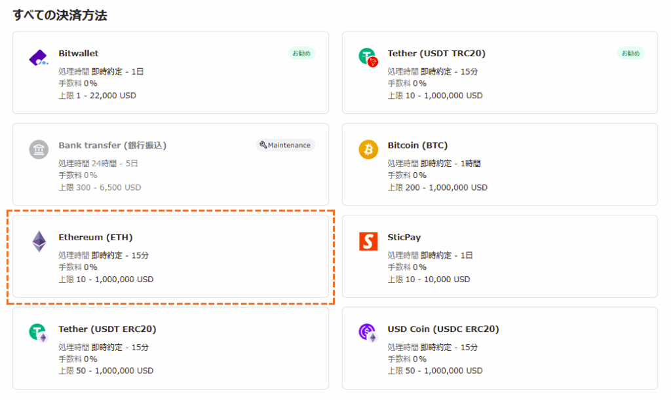Viewport: 671px width, 400px height.
Task: Open Bitcoin (BTC) deposit option
Action: 499,164
